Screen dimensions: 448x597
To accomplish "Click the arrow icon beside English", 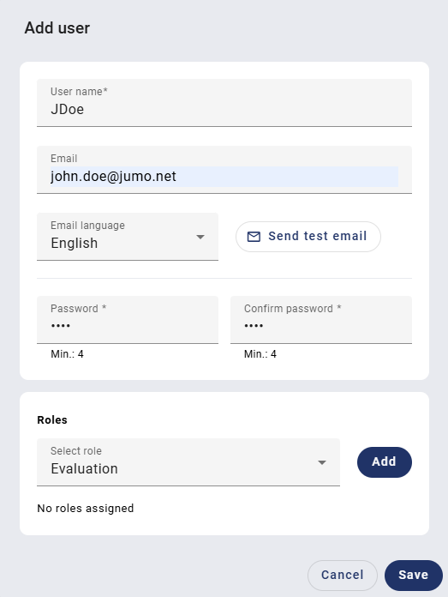I will (x=200, y=237).
